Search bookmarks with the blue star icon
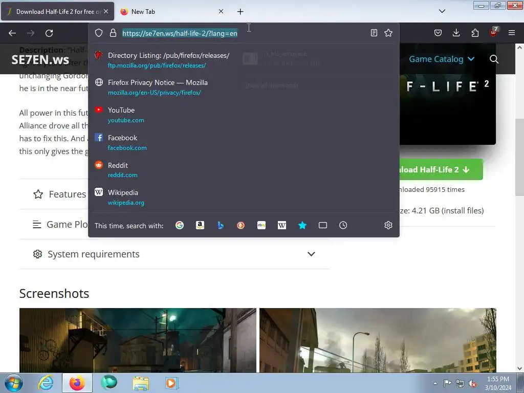524x393 pixels. coord(302,225)
